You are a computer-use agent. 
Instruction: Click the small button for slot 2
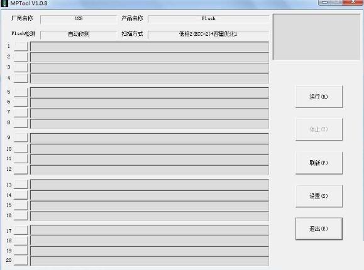point(21,57)
